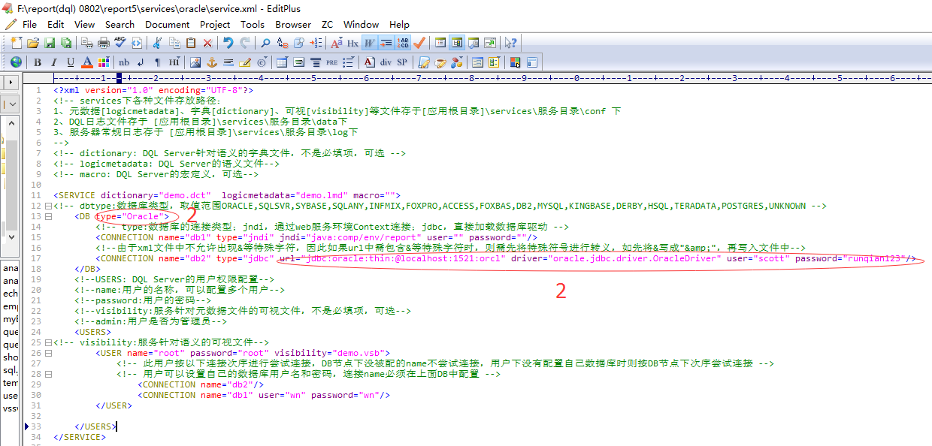Collapse the DB node fold at line 13
Viewport: 932px width, 446px height.
click(x=48, y=216)
